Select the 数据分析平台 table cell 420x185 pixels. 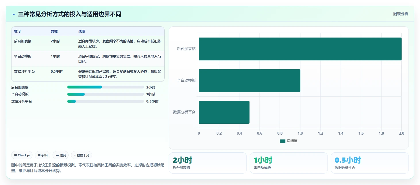pos(24,72)
